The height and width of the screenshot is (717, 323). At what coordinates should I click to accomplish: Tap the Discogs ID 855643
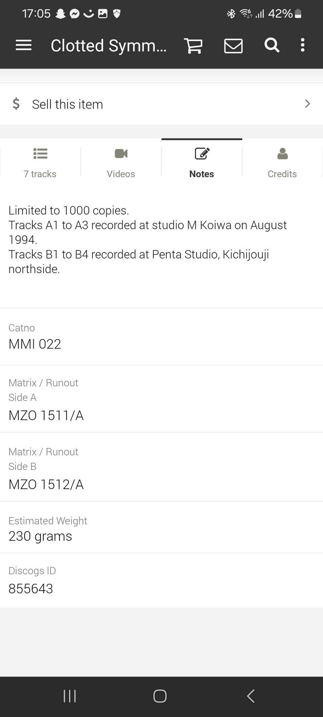[31, 589]
